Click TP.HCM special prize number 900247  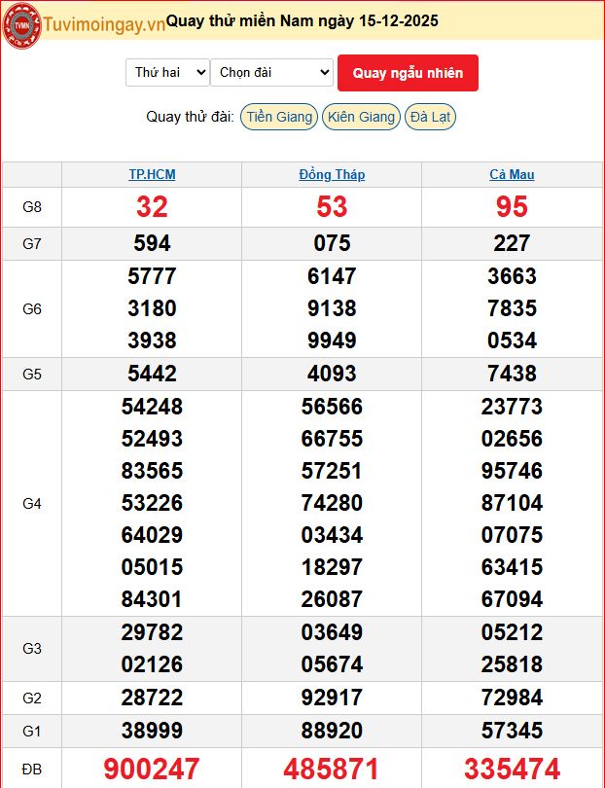152,769
